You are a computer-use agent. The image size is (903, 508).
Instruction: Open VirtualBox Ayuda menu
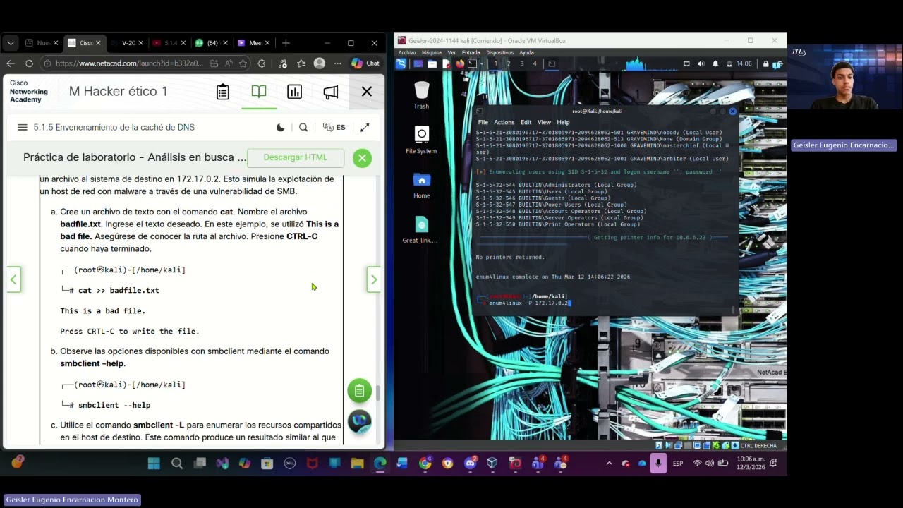coord(526,52)
